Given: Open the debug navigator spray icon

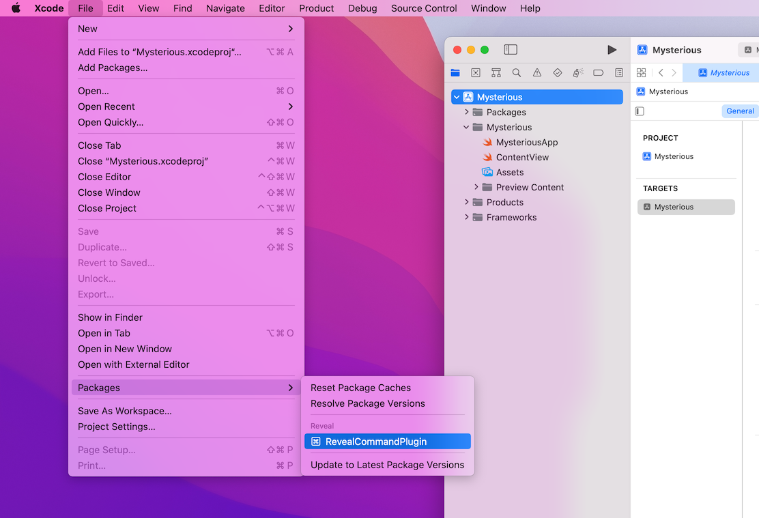Looking at the screenshot, I should 577,72.
